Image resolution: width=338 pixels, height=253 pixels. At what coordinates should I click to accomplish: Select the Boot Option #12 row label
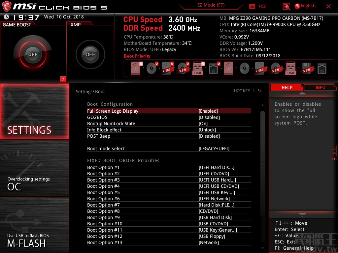point(105,236)
